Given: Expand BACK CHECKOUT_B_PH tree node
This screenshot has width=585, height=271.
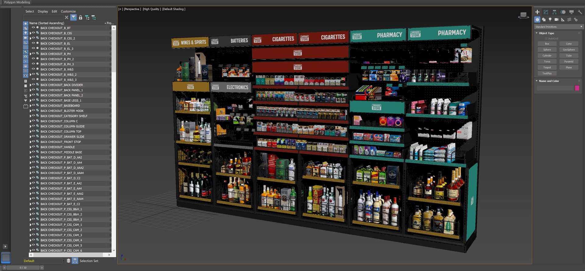Looking at the screenshot, I should pos(30,54).
